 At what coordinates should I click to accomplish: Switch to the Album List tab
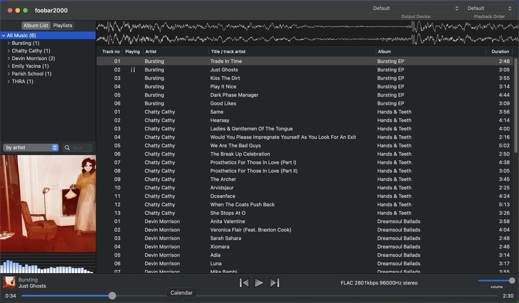(36, 25)
